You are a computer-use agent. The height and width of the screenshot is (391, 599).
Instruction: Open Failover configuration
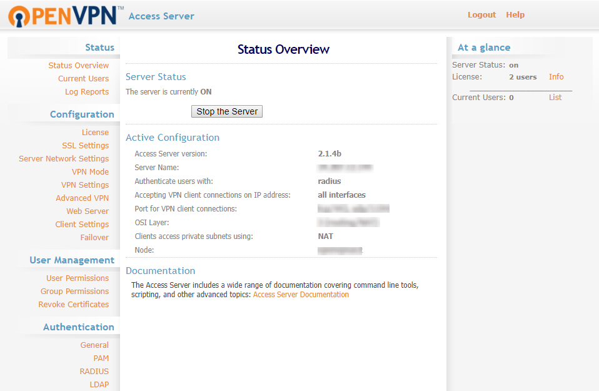[94, 237]
